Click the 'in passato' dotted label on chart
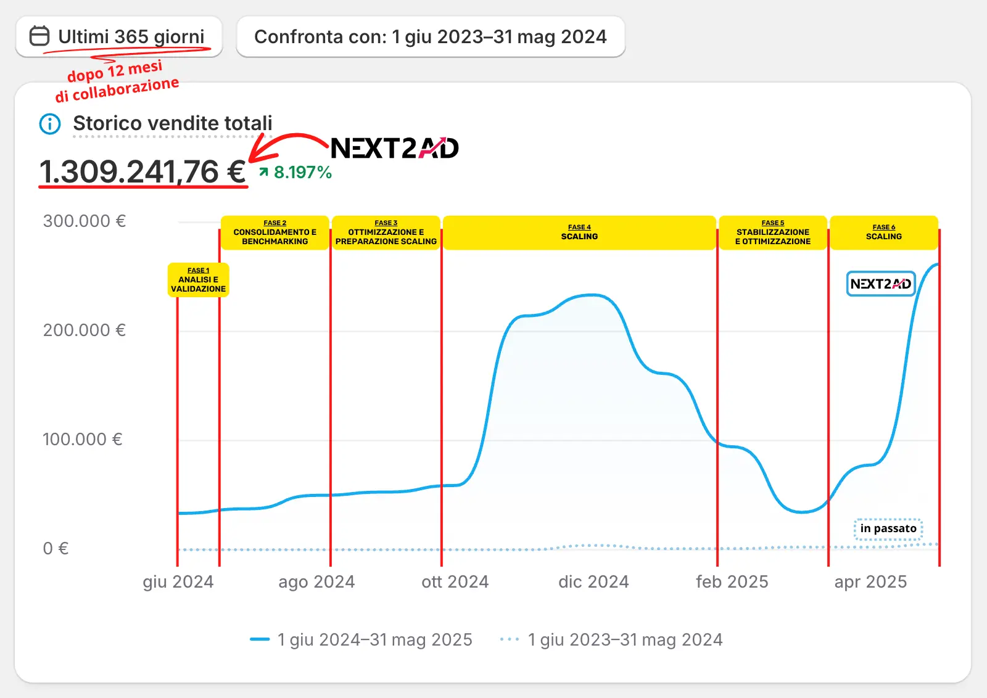The width and height of the screenshot is (987, 698). [x=888, y=528]
